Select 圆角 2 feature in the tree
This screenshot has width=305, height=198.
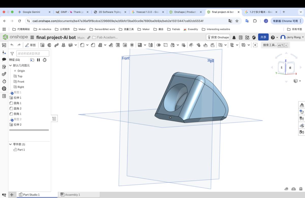(x=18, y=108)
